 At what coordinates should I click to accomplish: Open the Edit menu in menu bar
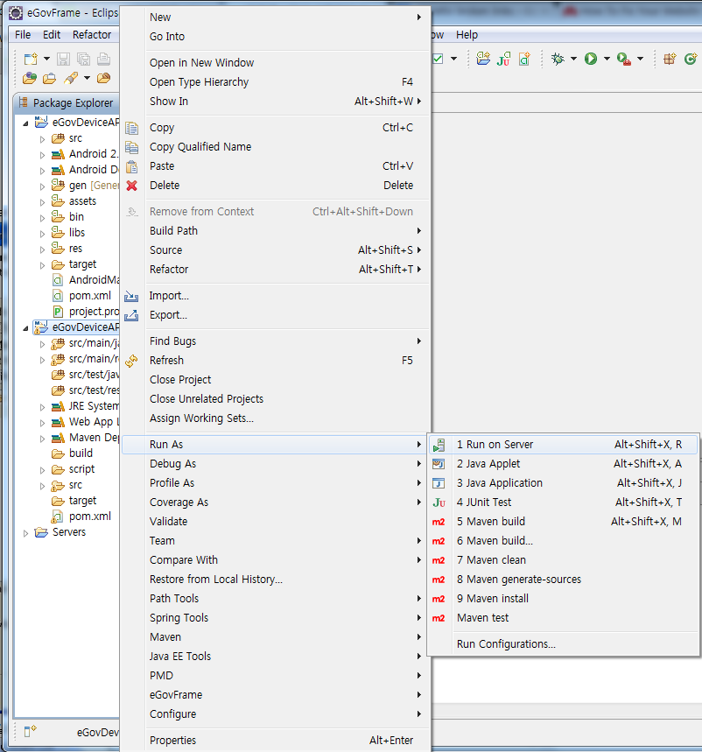pyautogui.click(x=52, y=35)
